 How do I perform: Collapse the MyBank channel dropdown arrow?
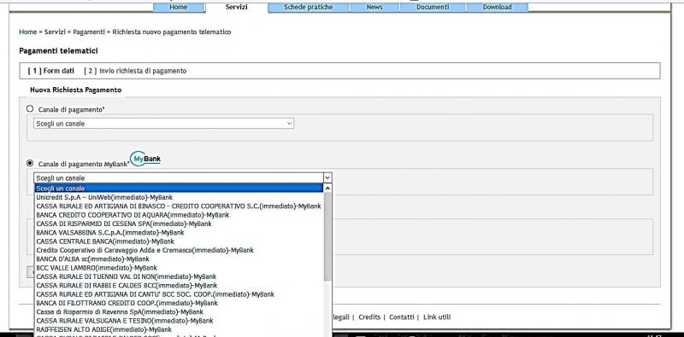pyautogui.click(x=327, y=177)
